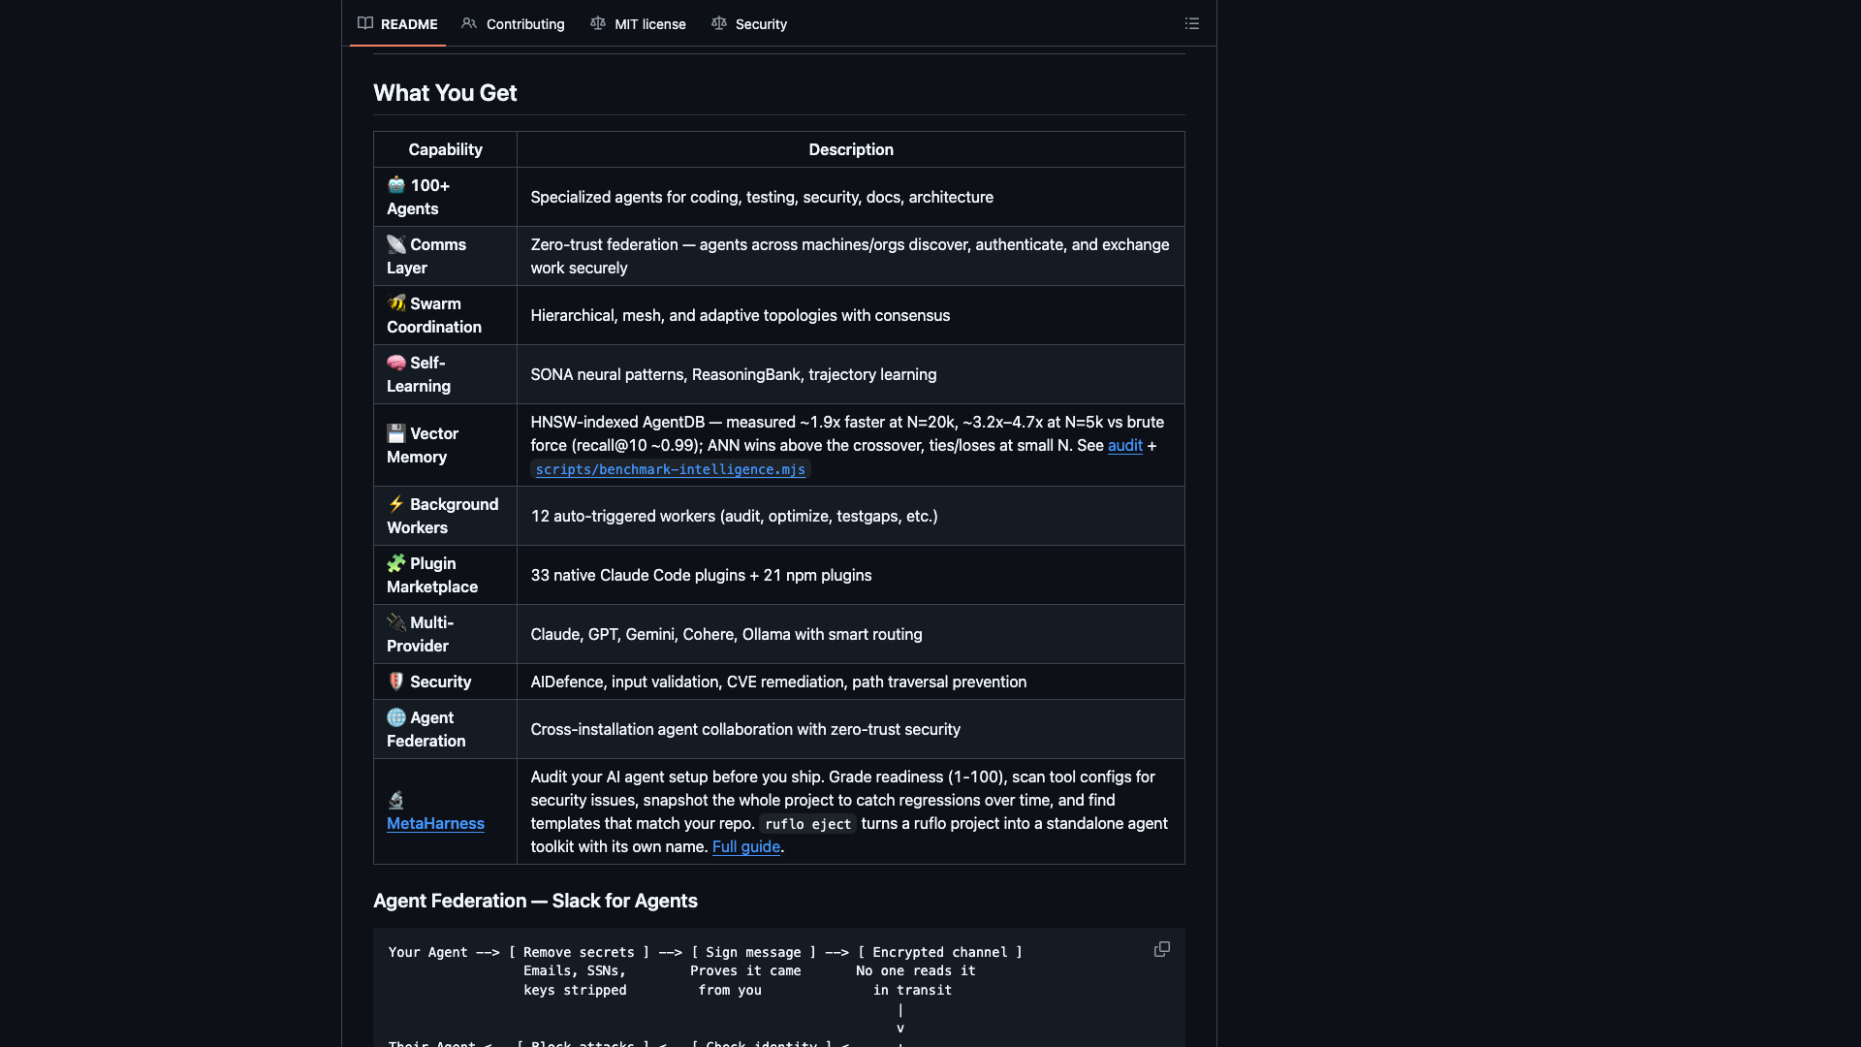The height and width of the screenshot is (1047, 1861).
Task: Click the book icon beside README
Action: (x=365, y=23)
